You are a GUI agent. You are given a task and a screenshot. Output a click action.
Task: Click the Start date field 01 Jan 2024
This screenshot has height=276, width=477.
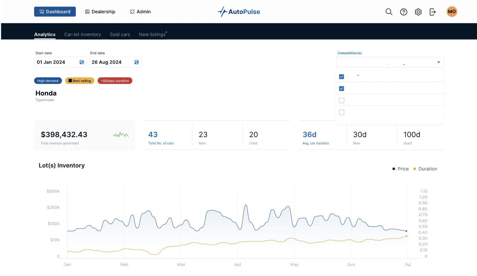60,62
